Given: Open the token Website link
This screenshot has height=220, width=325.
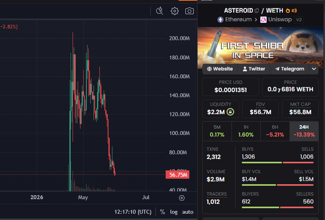Looking at the screenshot, I should 220,69.
